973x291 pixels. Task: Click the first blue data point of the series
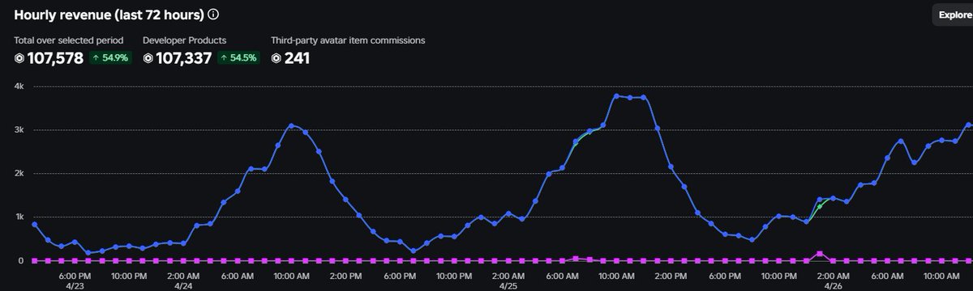click(34, 224)
